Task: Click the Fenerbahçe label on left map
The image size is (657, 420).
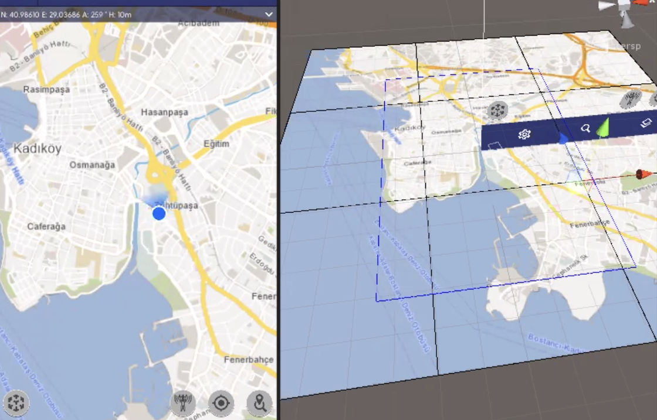Action: pos(248,359)
